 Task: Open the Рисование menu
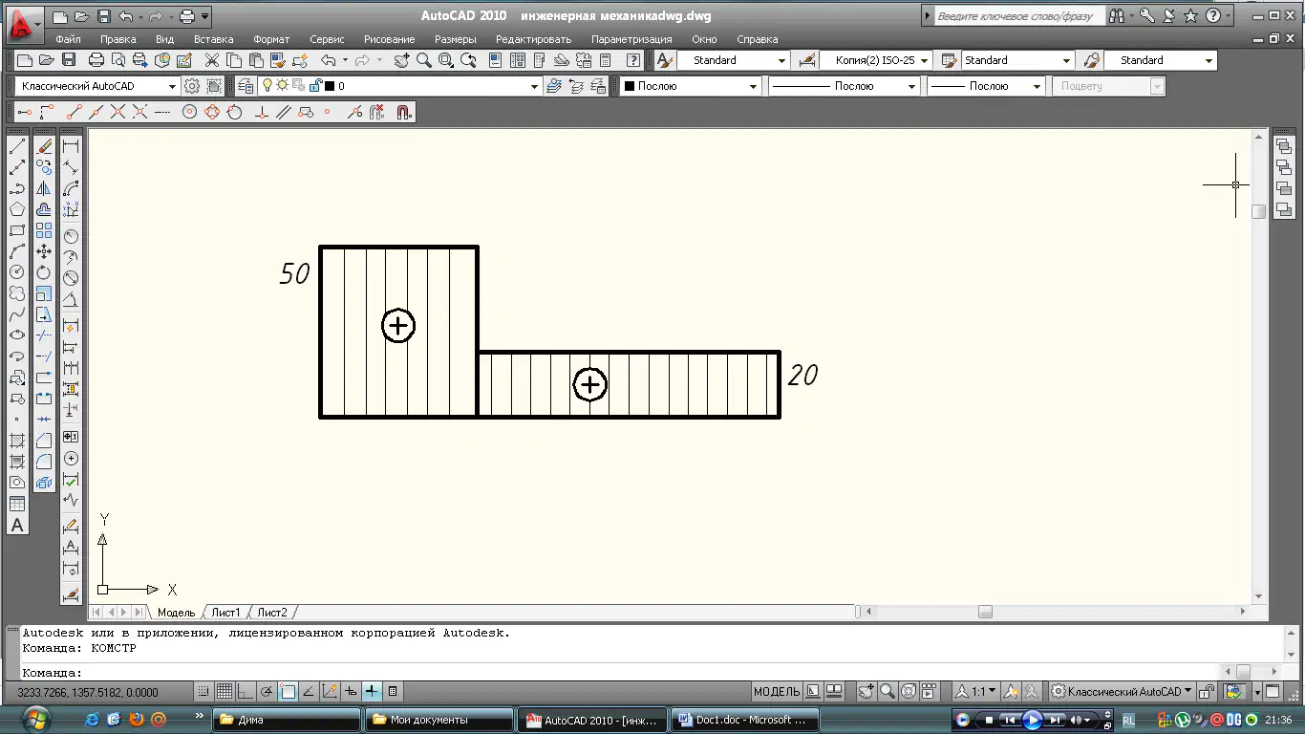(x=389, y=39)
